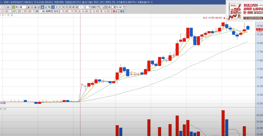Click the speaker sound icon

click(8, 7)
